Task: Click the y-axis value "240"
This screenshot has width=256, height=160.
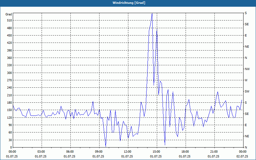Action: click(x=10, y=88)
